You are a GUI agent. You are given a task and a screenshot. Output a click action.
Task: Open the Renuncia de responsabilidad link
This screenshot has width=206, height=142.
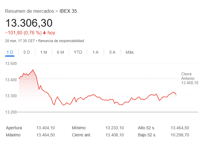(61, 41)
